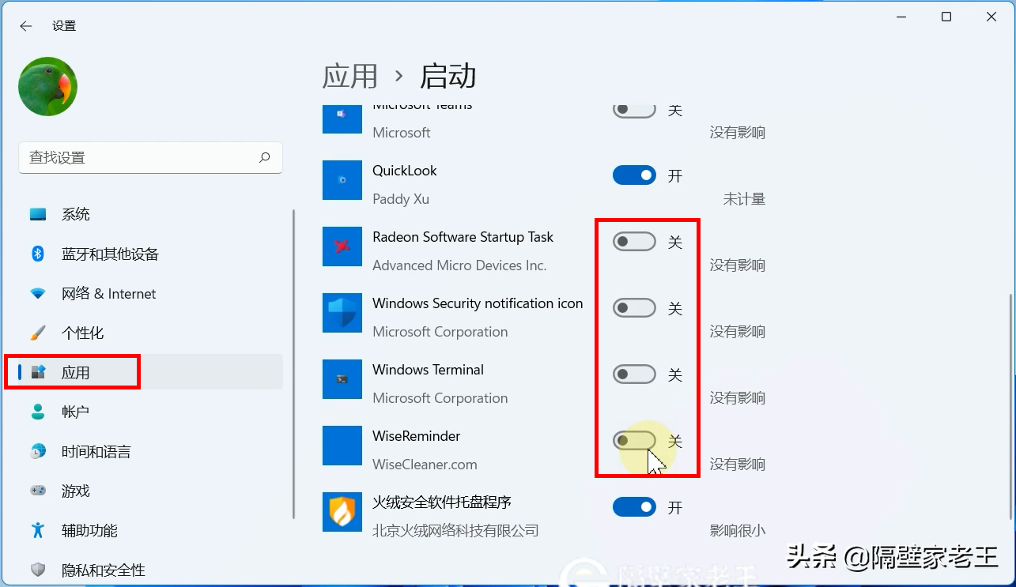The image size is (1016, 587).
Task: Close the 设置 window
Action: [x=991, y=17]
